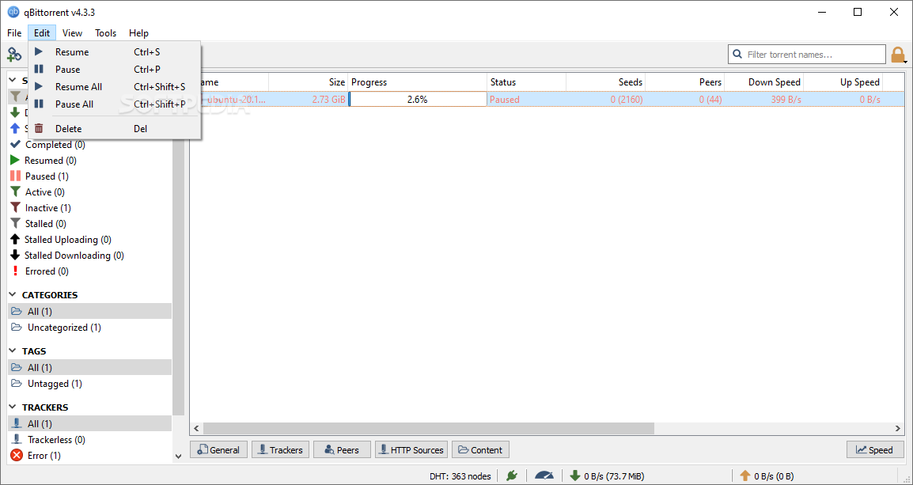This screenshot has height=485, width=913.
Task: Close the open Edit menu
Action: coord(42,33)
